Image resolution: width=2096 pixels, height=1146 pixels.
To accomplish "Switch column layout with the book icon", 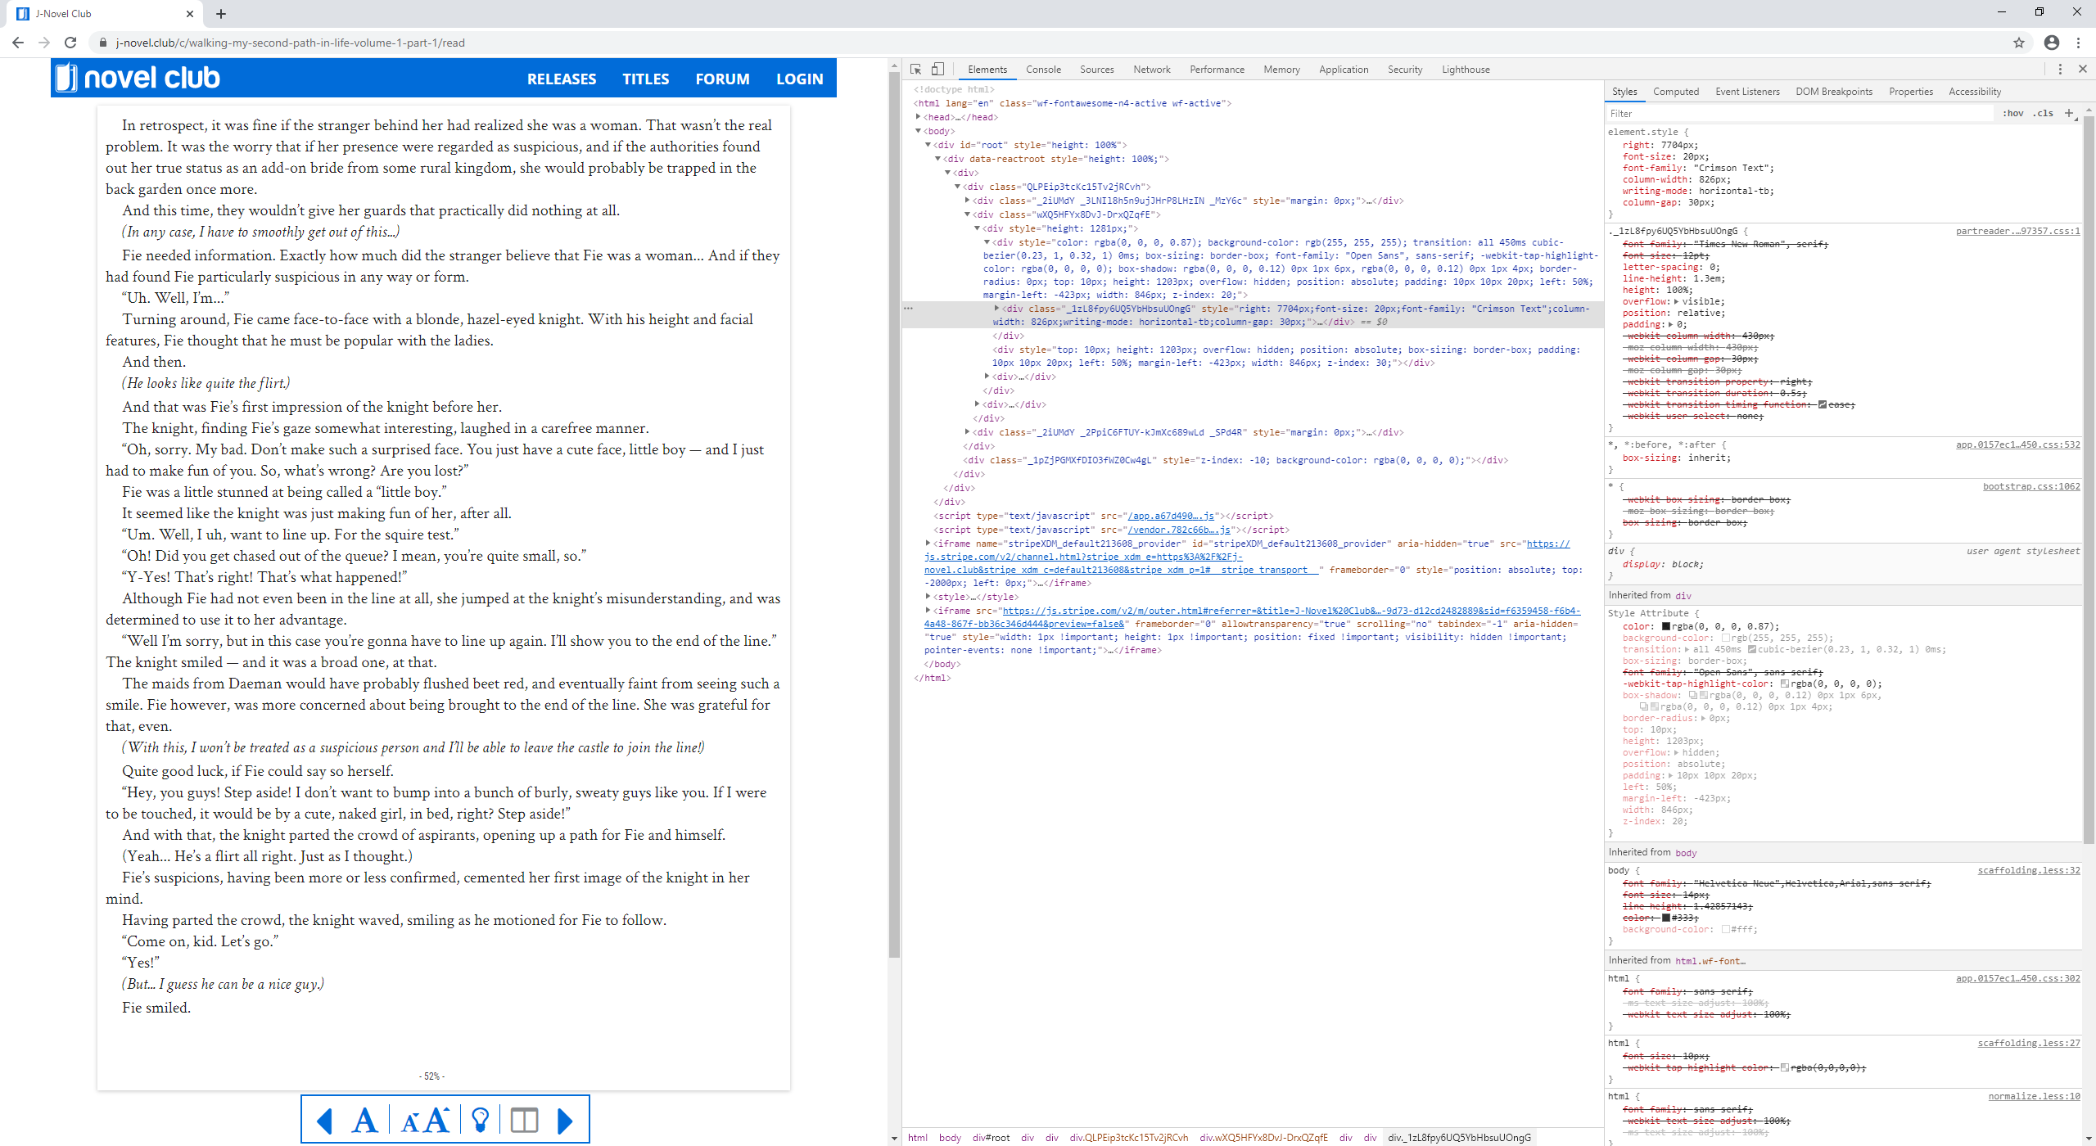I will tap(524, 1120).
